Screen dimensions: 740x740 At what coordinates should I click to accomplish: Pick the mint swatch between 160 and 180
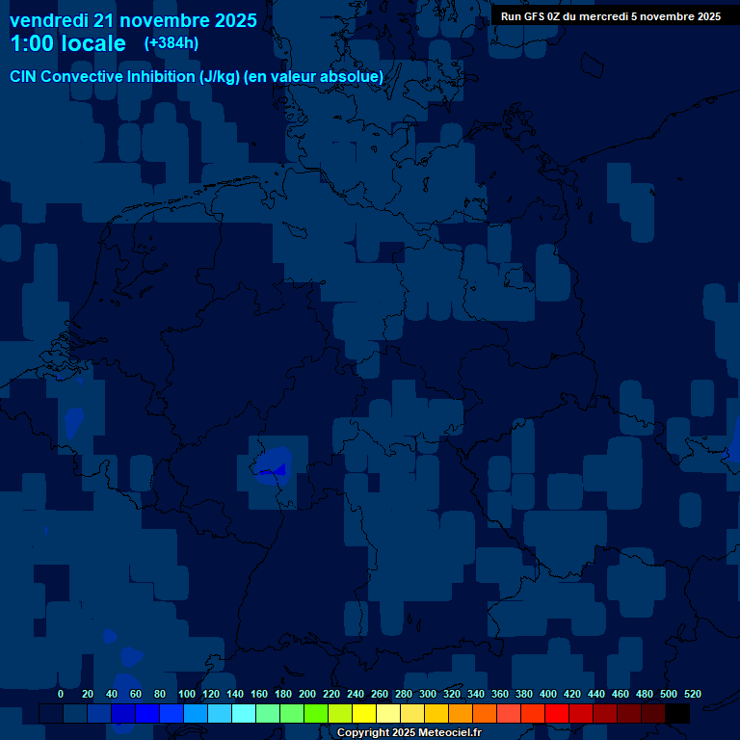pos(268,713)
